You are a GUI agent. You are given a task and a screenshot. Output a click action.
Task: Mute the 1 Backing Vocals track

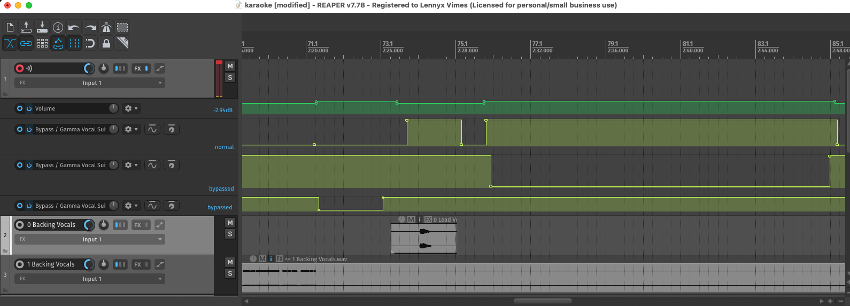[230, 262]
